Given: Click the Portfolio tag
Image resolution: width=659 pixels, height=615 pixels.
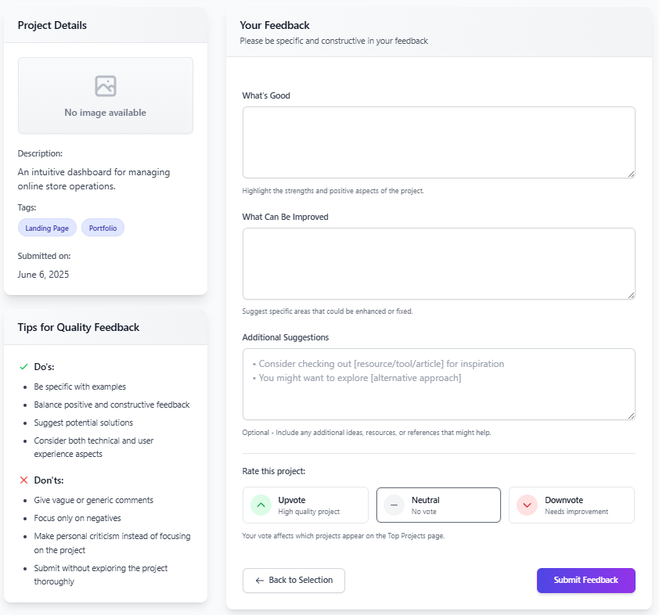Looking at the screenshot, I should [103, 228].
